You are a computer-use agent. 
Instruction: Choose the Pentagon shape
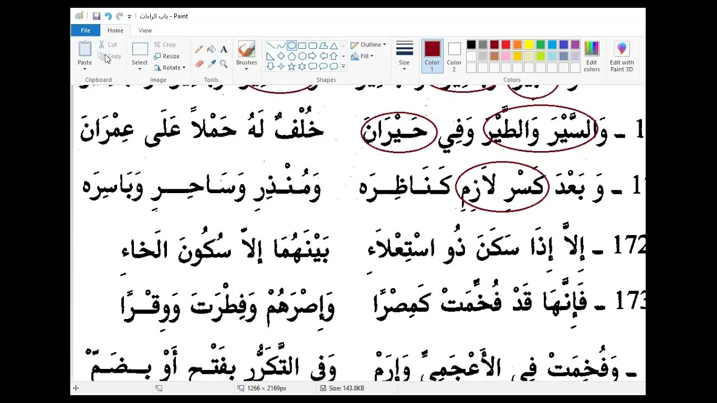click(292, 56)
